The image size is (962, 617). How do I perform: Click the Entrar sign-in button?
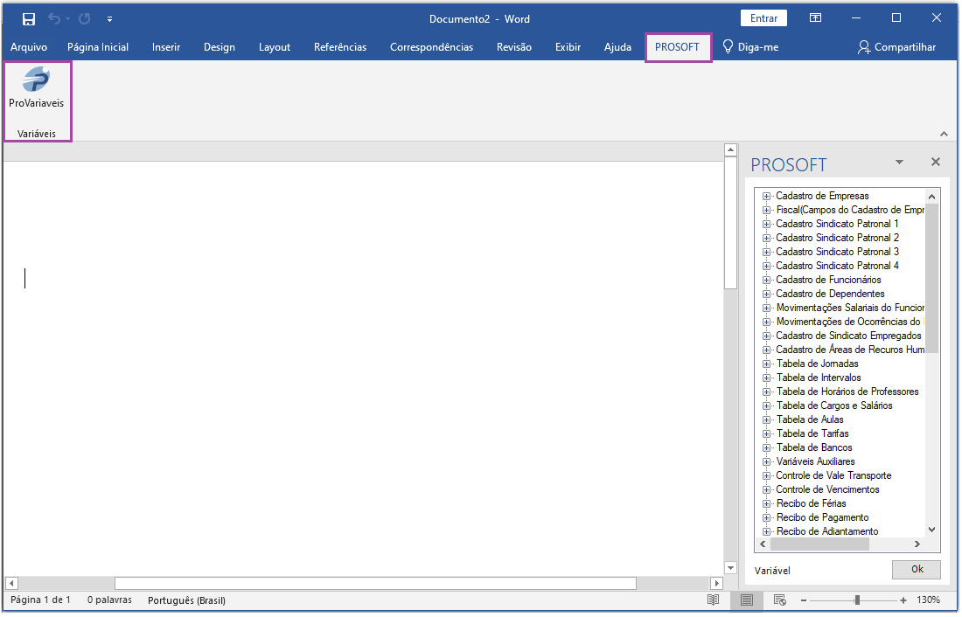[x=763, y=18]
